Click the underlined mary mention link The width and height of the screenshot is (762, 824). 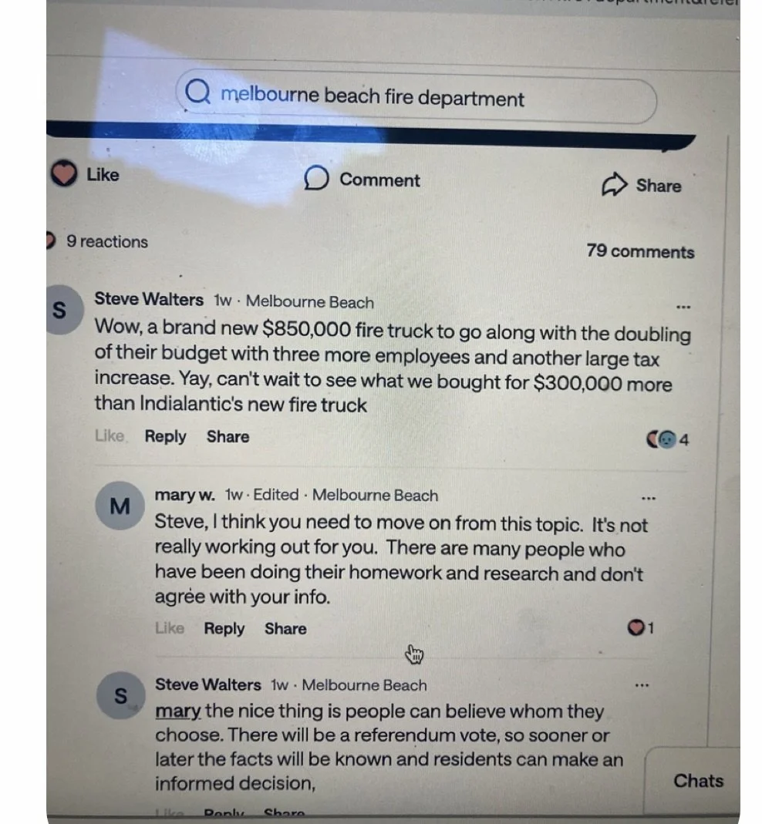177,711
